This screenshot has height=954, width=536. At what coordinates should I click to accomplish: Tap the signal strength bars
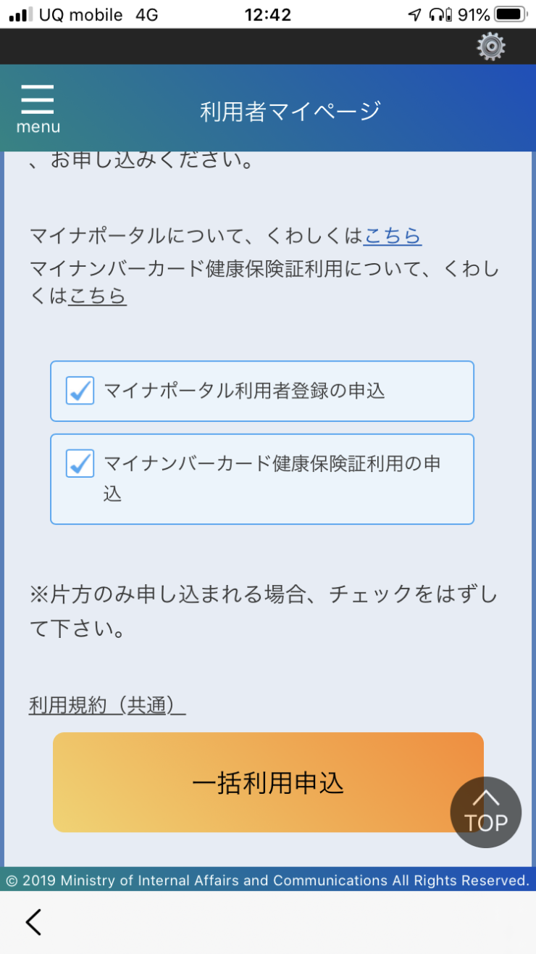(x=20, y=14)
